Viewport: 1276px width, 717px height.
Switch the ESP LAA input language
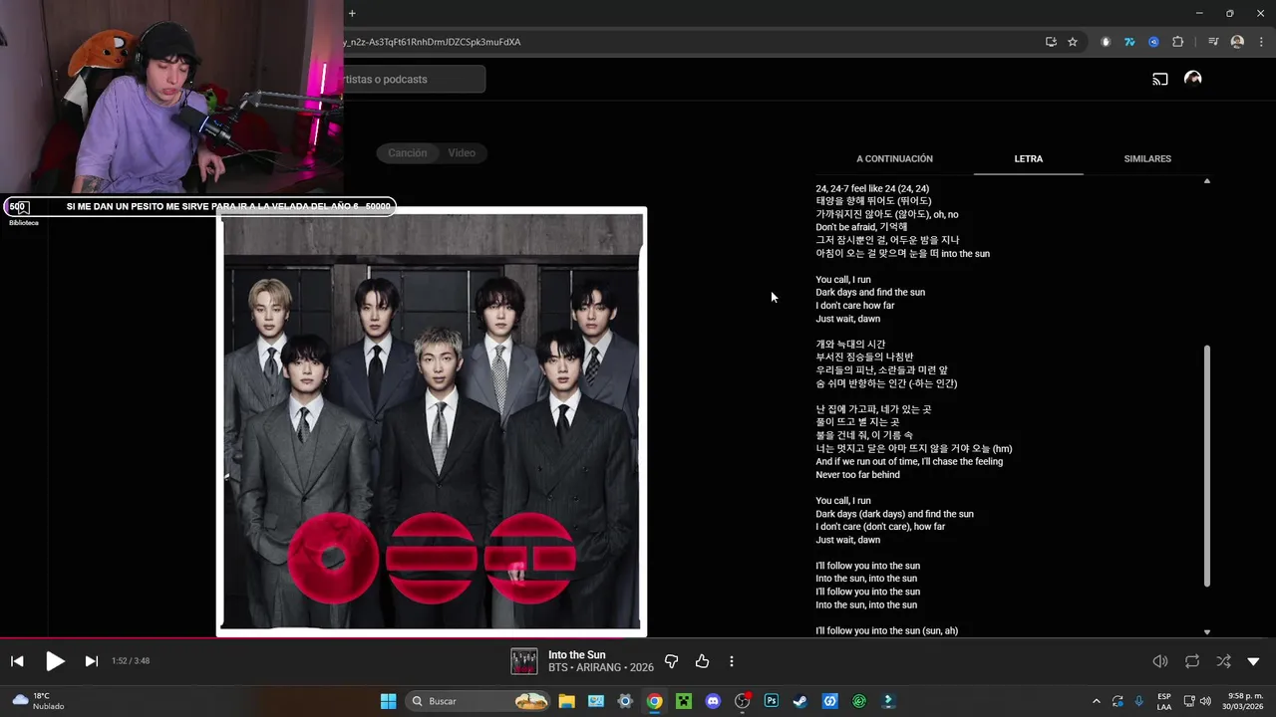coord(1164,701)
